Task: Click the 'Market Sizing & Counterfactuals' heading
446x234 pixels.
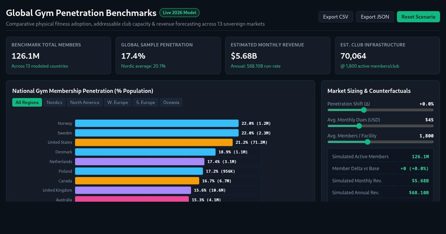Action: click(x=369, y=91)
